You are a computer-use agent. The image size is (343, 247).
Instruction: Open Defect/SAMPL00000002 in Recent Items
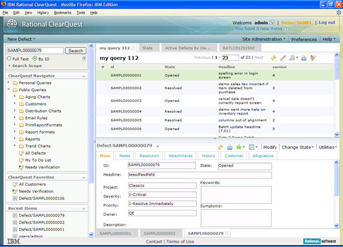(41, 222)
